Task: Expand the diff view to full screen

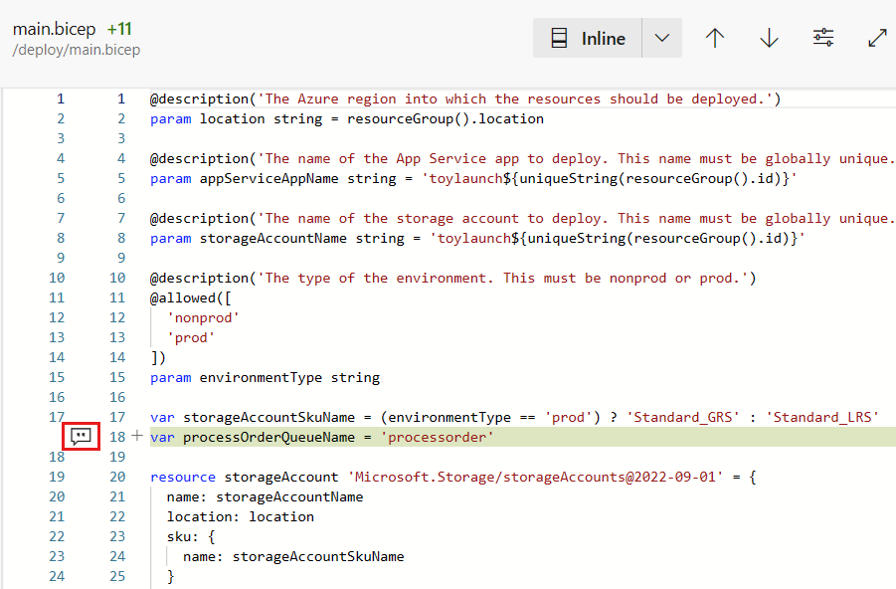Action: click(877, 39)
